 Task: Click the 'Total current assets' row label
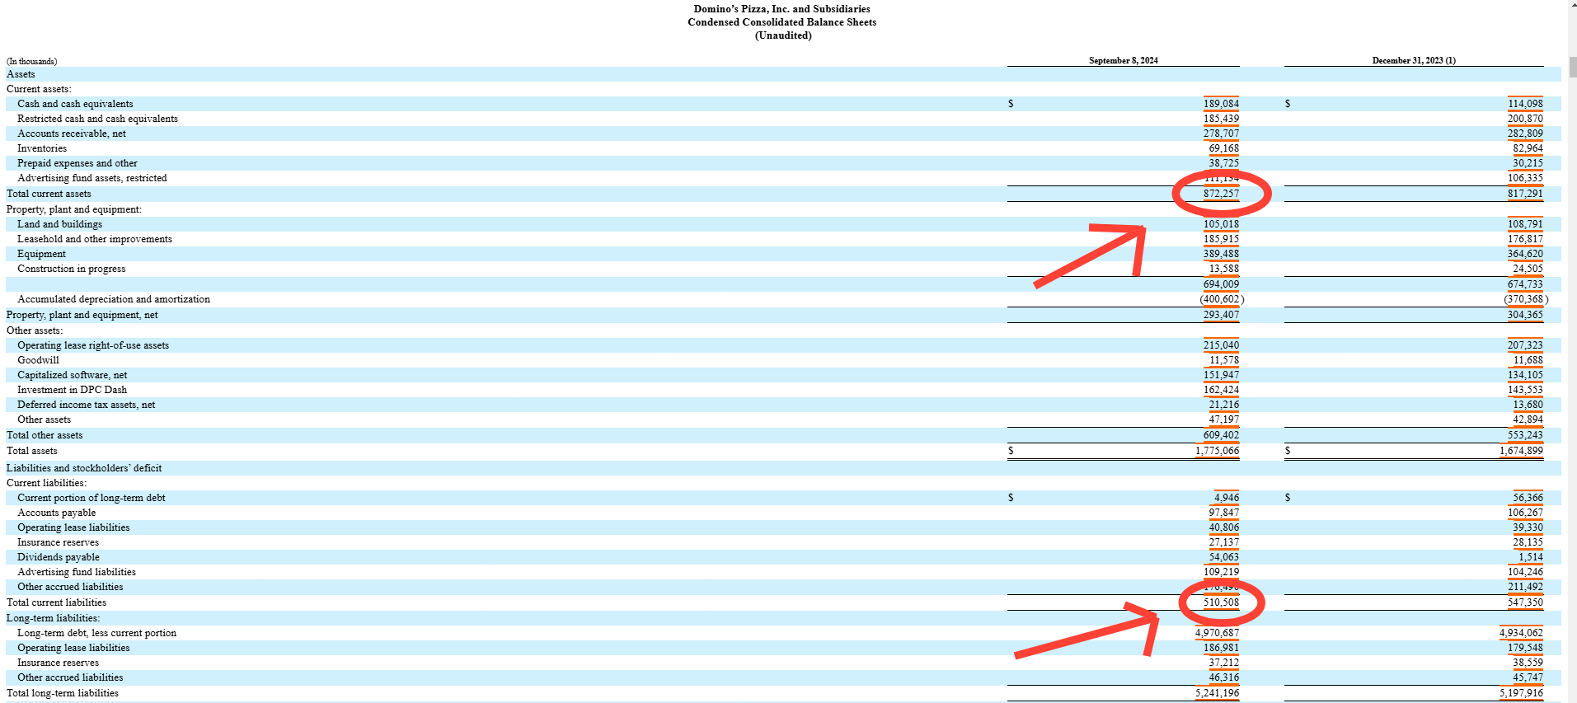(49, 194)
